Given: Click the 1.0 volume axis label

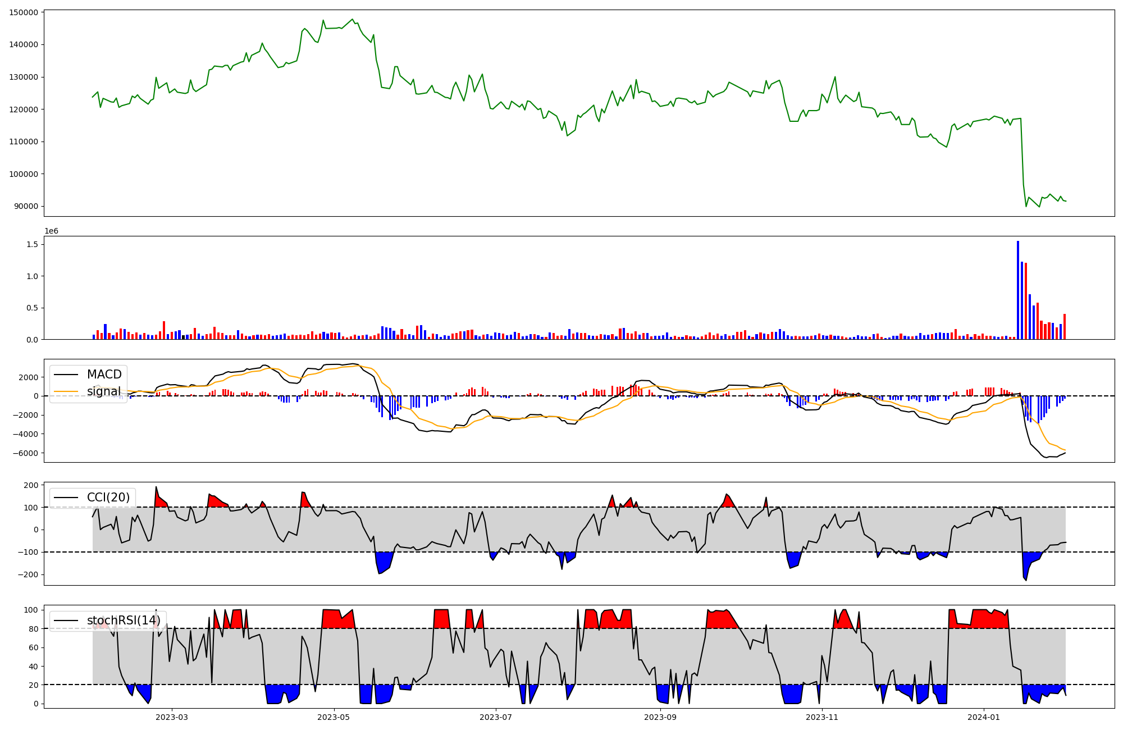Looking at the screenshot, I should [32, 276].
